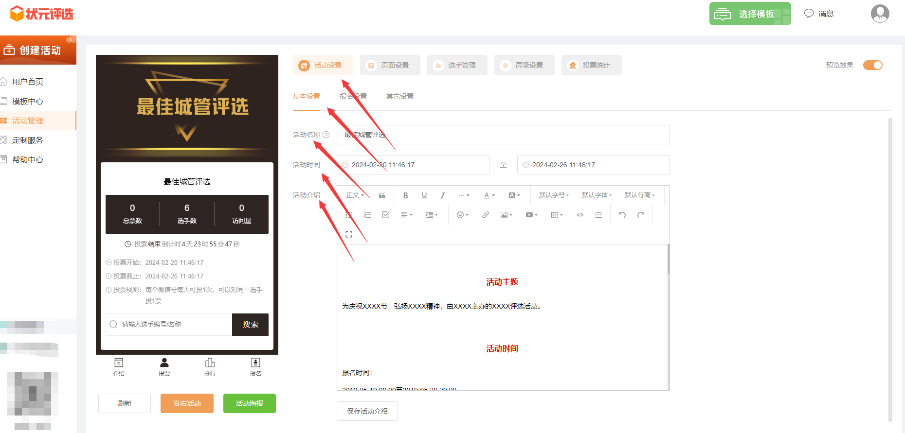Screen dimensions: 905x433
Task: Insert a code block with the code icon
Action: point(579,215)
